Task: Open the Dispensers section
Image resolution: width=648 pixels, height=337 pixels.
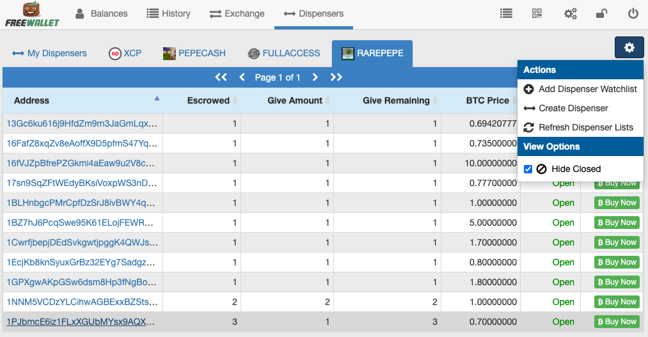Action: click(x=313, y=13)
